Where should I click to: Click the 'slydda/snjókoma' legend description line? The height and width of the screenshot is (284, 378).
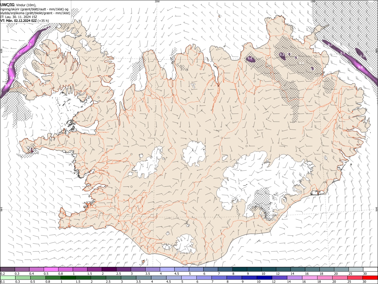[35, 13]
